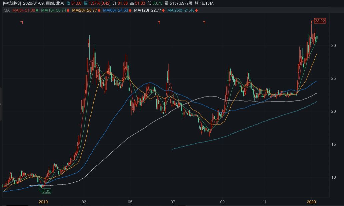Viewport: 344px width, 206px height.
Task: Click the red corner marker above August
Action: tap(204, 22)
